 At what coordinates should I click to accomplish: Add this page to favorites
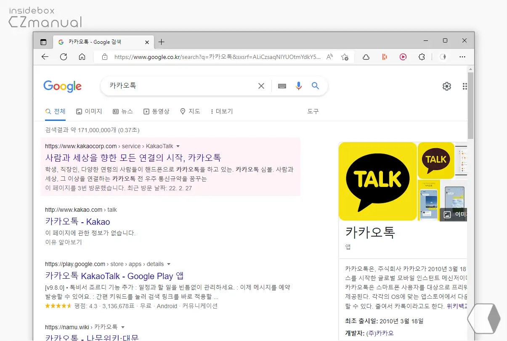pyautogui.click(x=345, y=57)
